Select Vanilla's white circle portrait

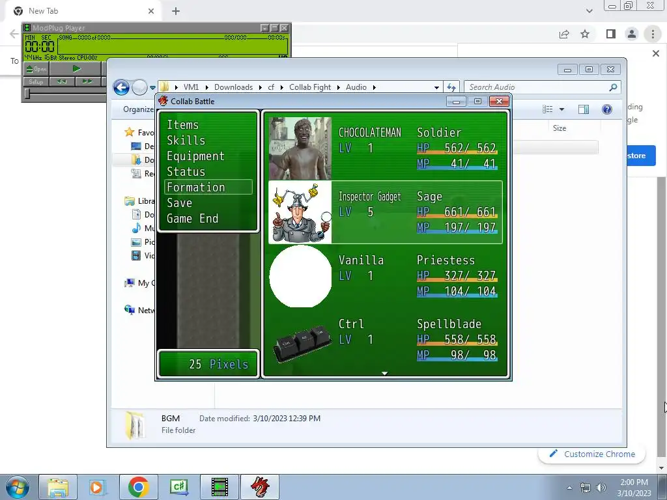(x=300, y=276)
